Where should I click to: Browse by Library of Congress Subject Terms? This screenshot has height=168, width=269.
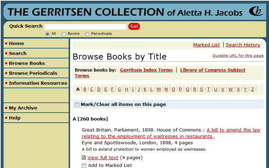pyautogui.click(x=213, y=70)
